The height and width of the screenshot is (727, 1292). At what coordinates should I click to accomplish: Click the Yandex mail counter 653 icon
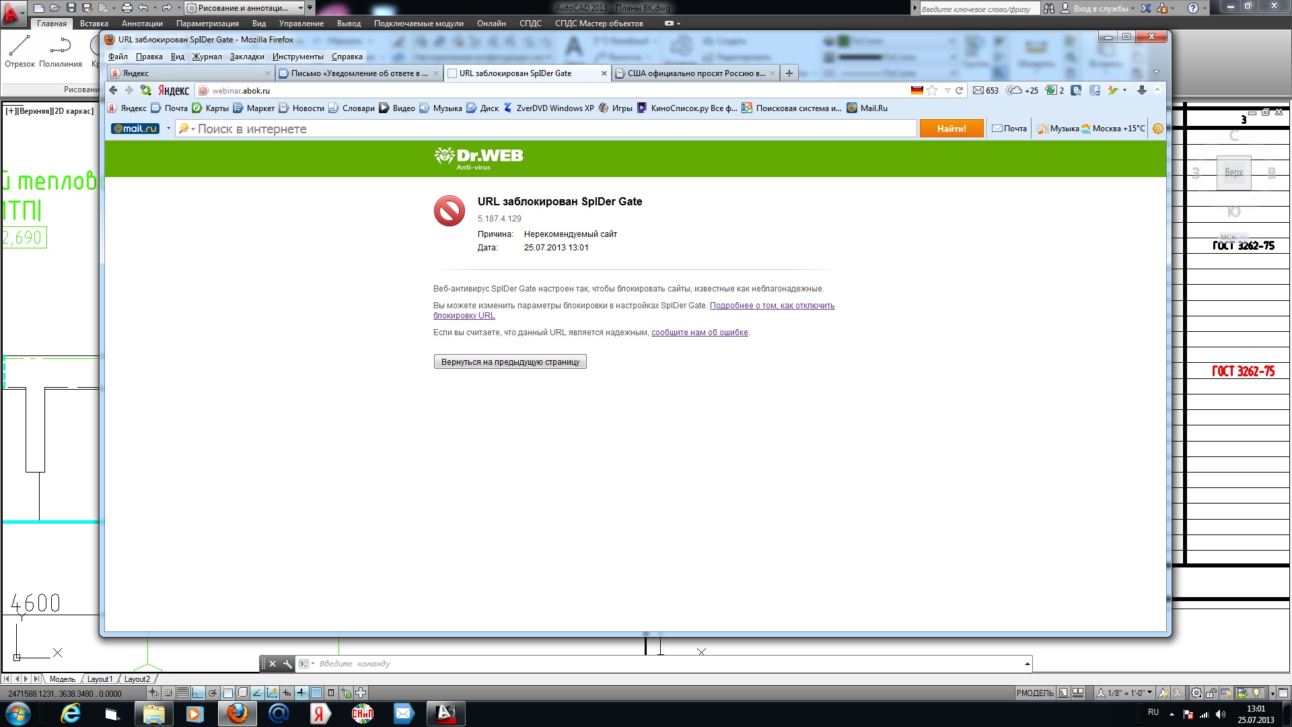[985, 90]
